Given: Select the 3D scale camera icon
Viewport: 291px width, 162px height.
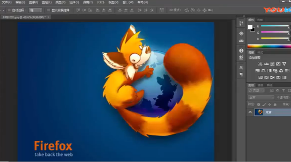Looking at the screenshot, I should [210, 10].
